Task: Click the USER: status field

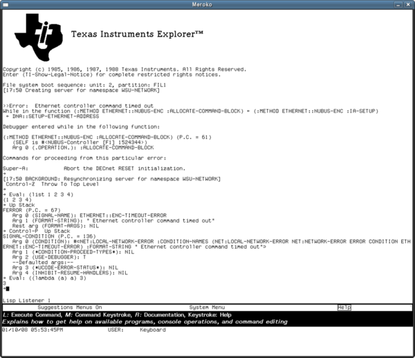Action: click(116, 330)
